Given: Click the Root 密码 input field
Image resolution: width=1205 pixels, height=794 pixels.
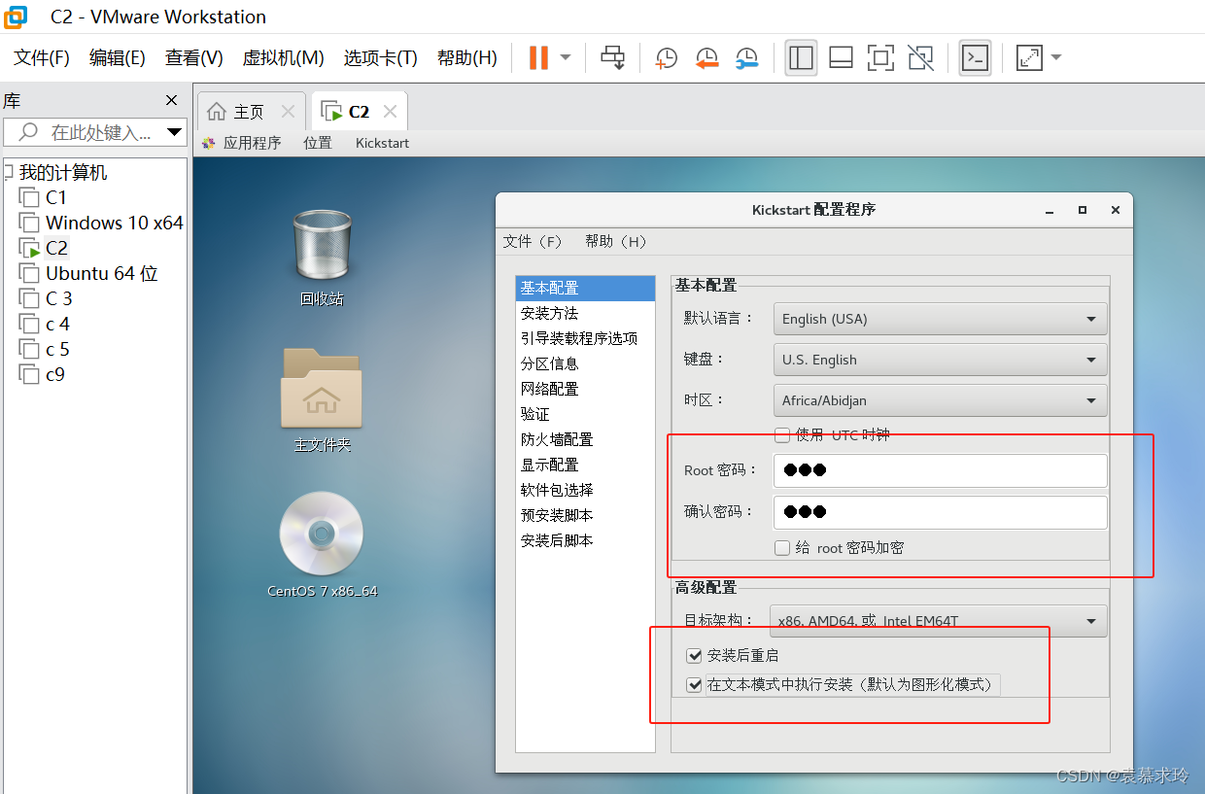Looking at the screenshot, I should coord(940,470).
